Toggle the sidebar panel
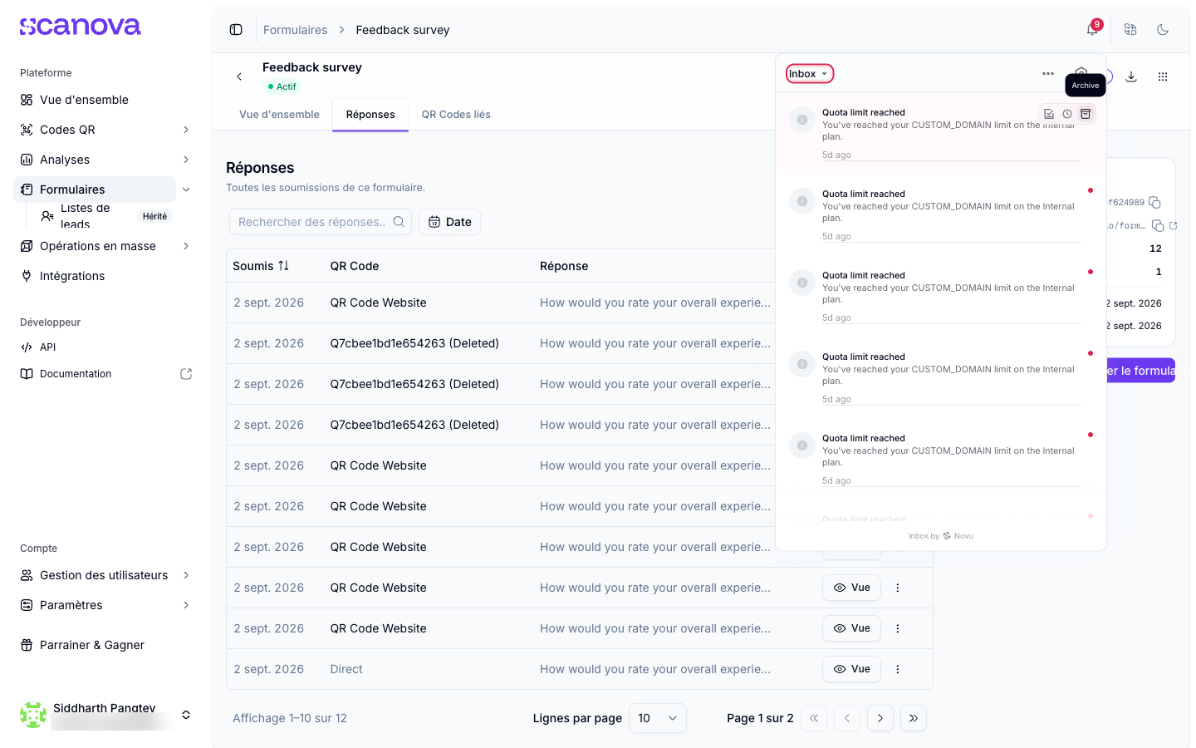1196x748 pixels. pos(236,30)
